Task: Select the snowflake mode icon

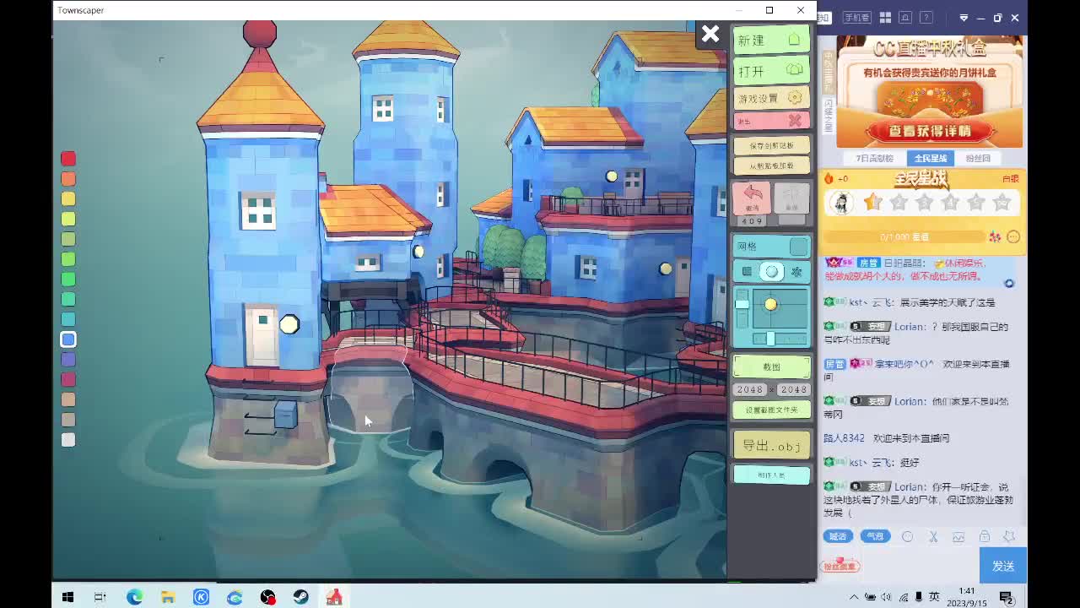Action: tap(796, 272)
